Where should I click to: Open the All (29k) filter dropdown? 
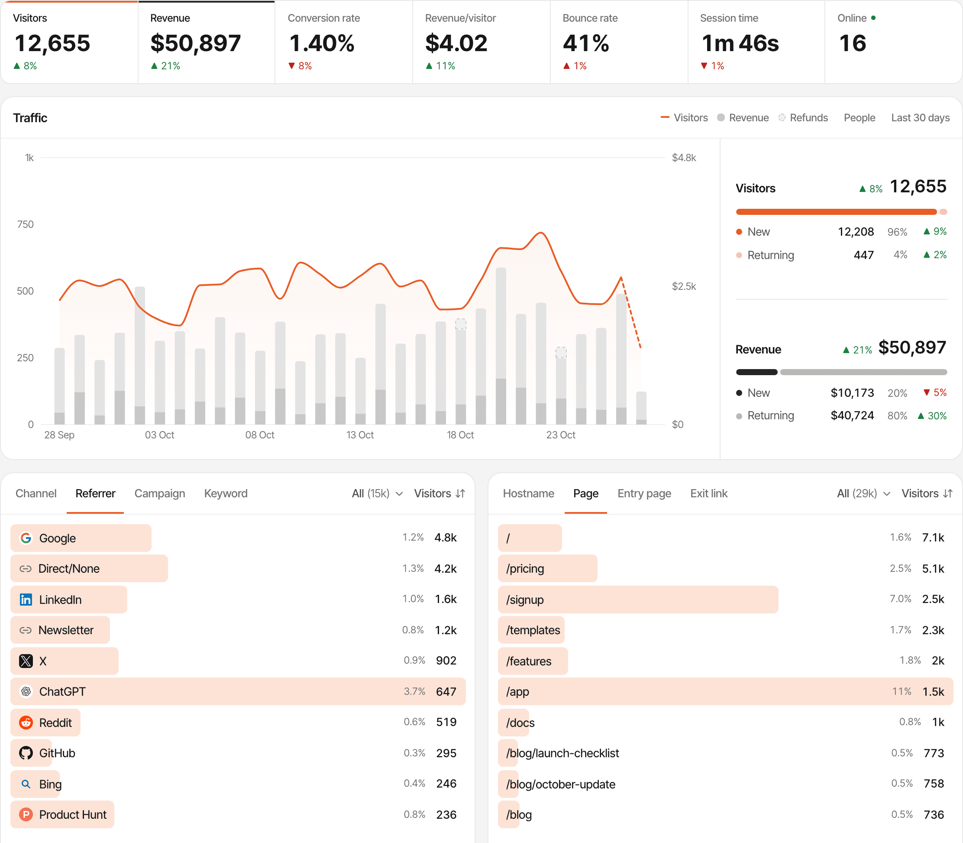point(864,493)
